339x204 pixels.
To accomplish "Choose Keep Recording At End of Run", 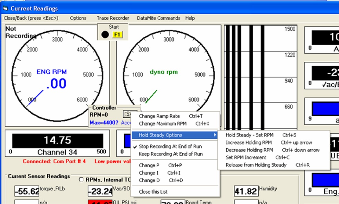I will pos(170,154).
